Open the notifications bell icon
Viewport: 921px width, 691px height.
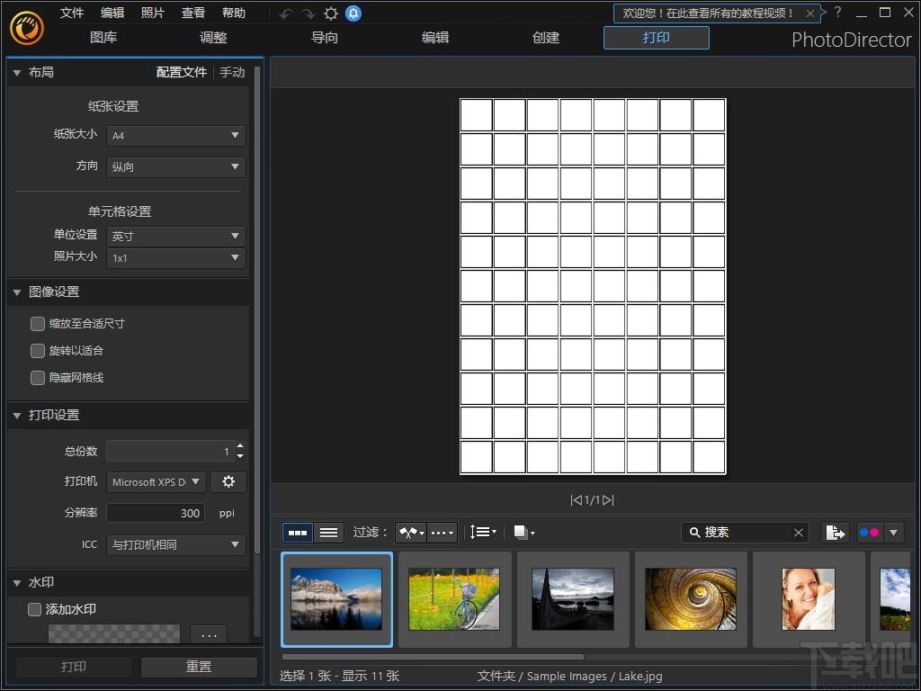coord(353,13)
